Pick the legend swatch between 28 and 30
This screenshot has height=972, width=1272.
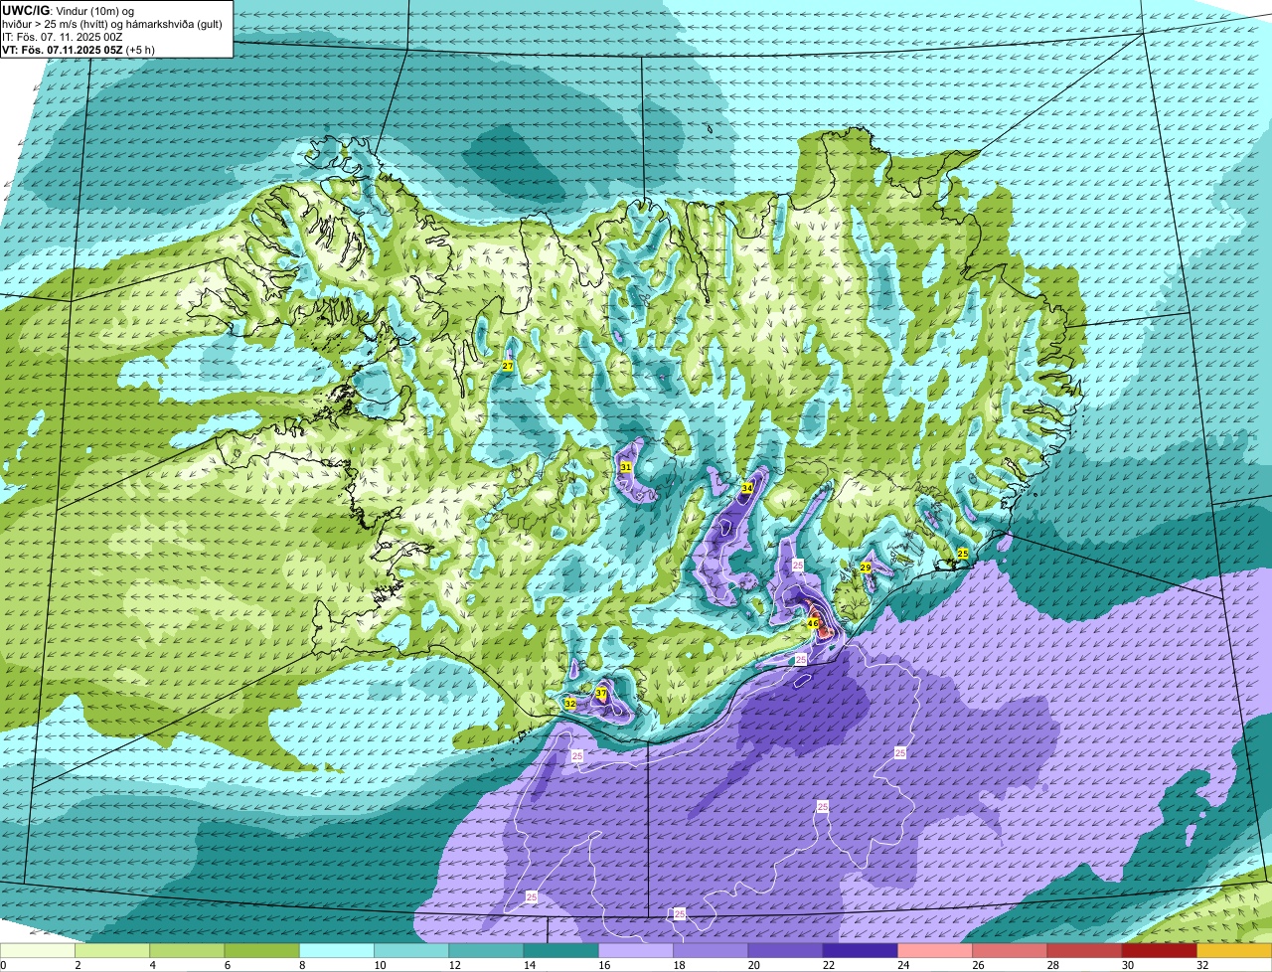coord(1084,951)
